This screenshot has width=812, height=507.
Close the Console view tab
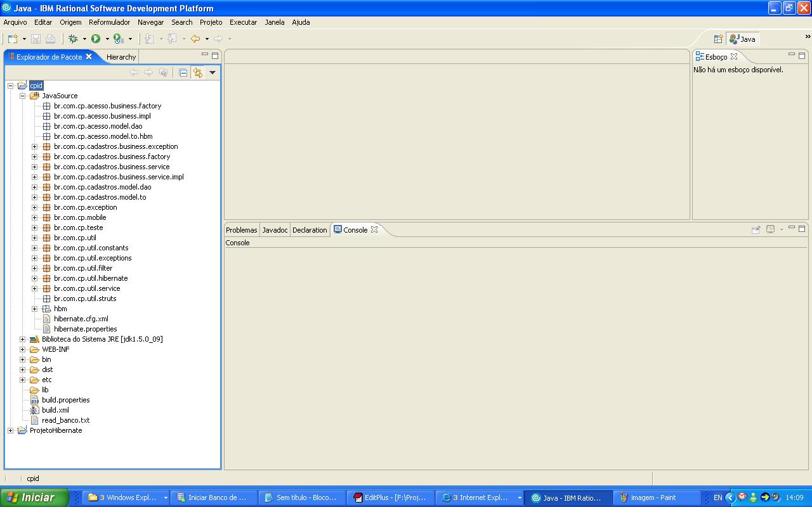click(374, 229)
